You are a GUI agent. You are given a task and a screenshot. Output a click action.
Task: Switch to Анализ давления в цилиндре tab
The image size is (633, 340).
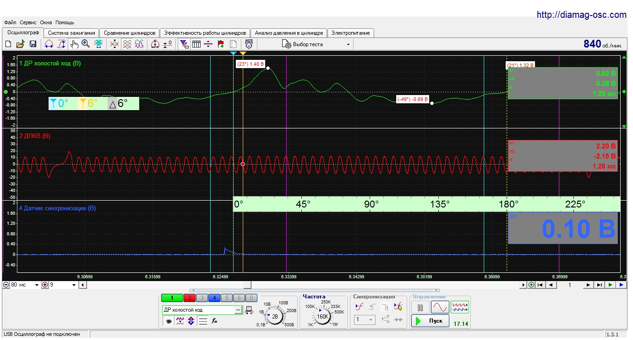[289, 33]
